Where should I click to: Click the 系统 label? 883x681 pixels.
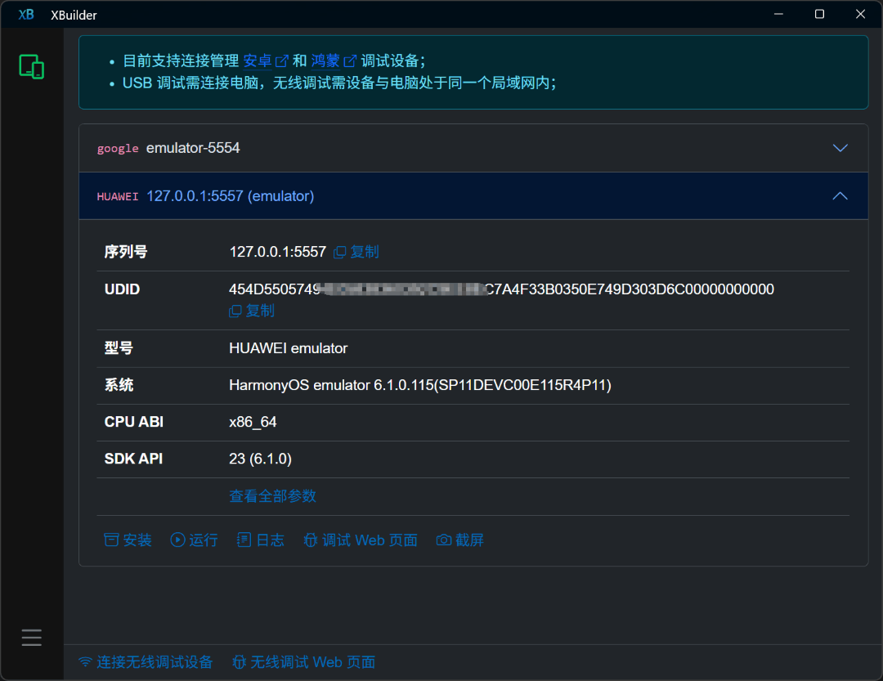pos(119,385)
